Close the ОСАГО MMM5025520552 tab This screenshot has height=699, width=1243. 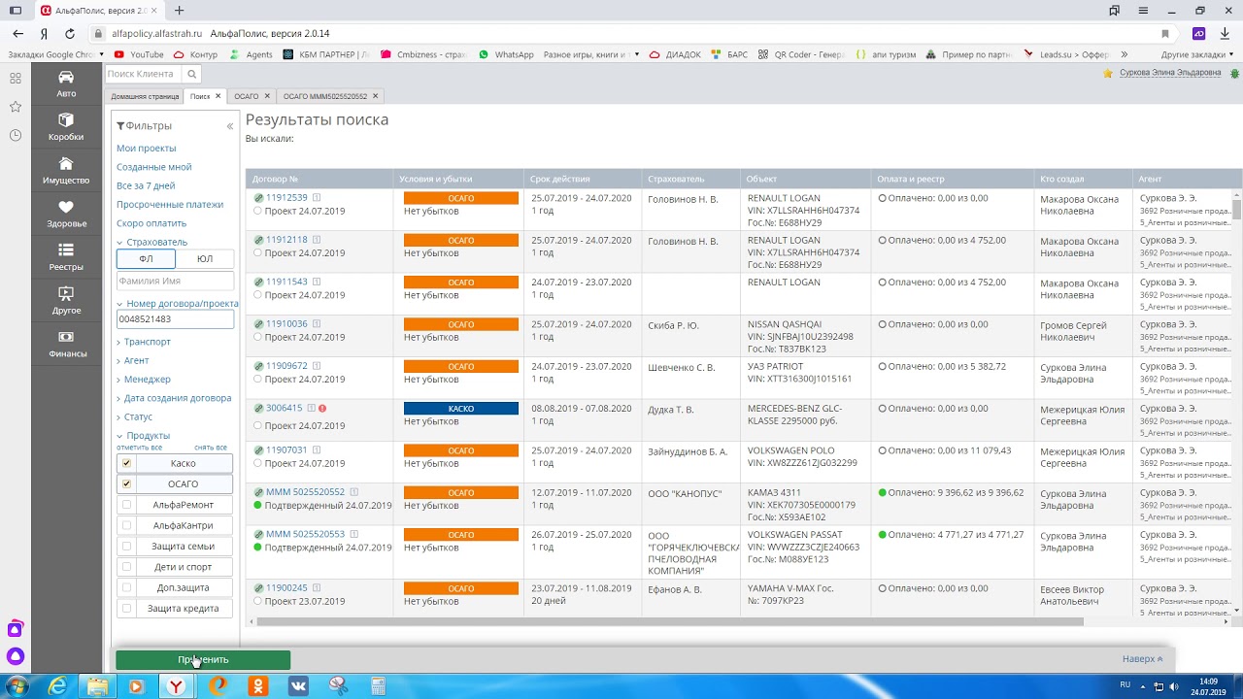click(x=375, y=96)
